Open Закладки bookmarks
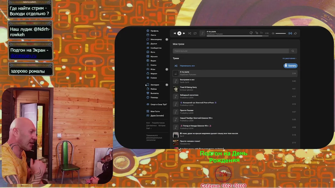This screenshot has width=335, height=188. coord(155,85)
